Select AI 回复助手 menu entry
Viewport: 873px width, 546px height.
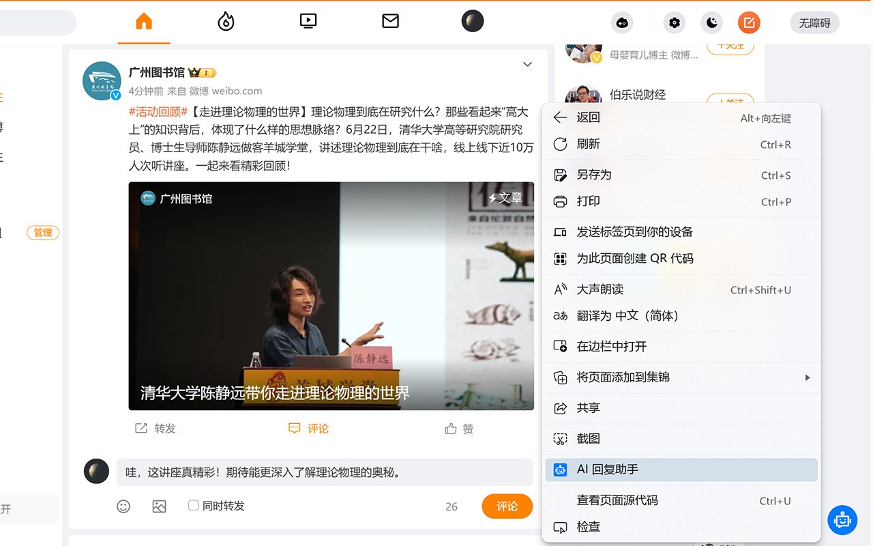681,470
